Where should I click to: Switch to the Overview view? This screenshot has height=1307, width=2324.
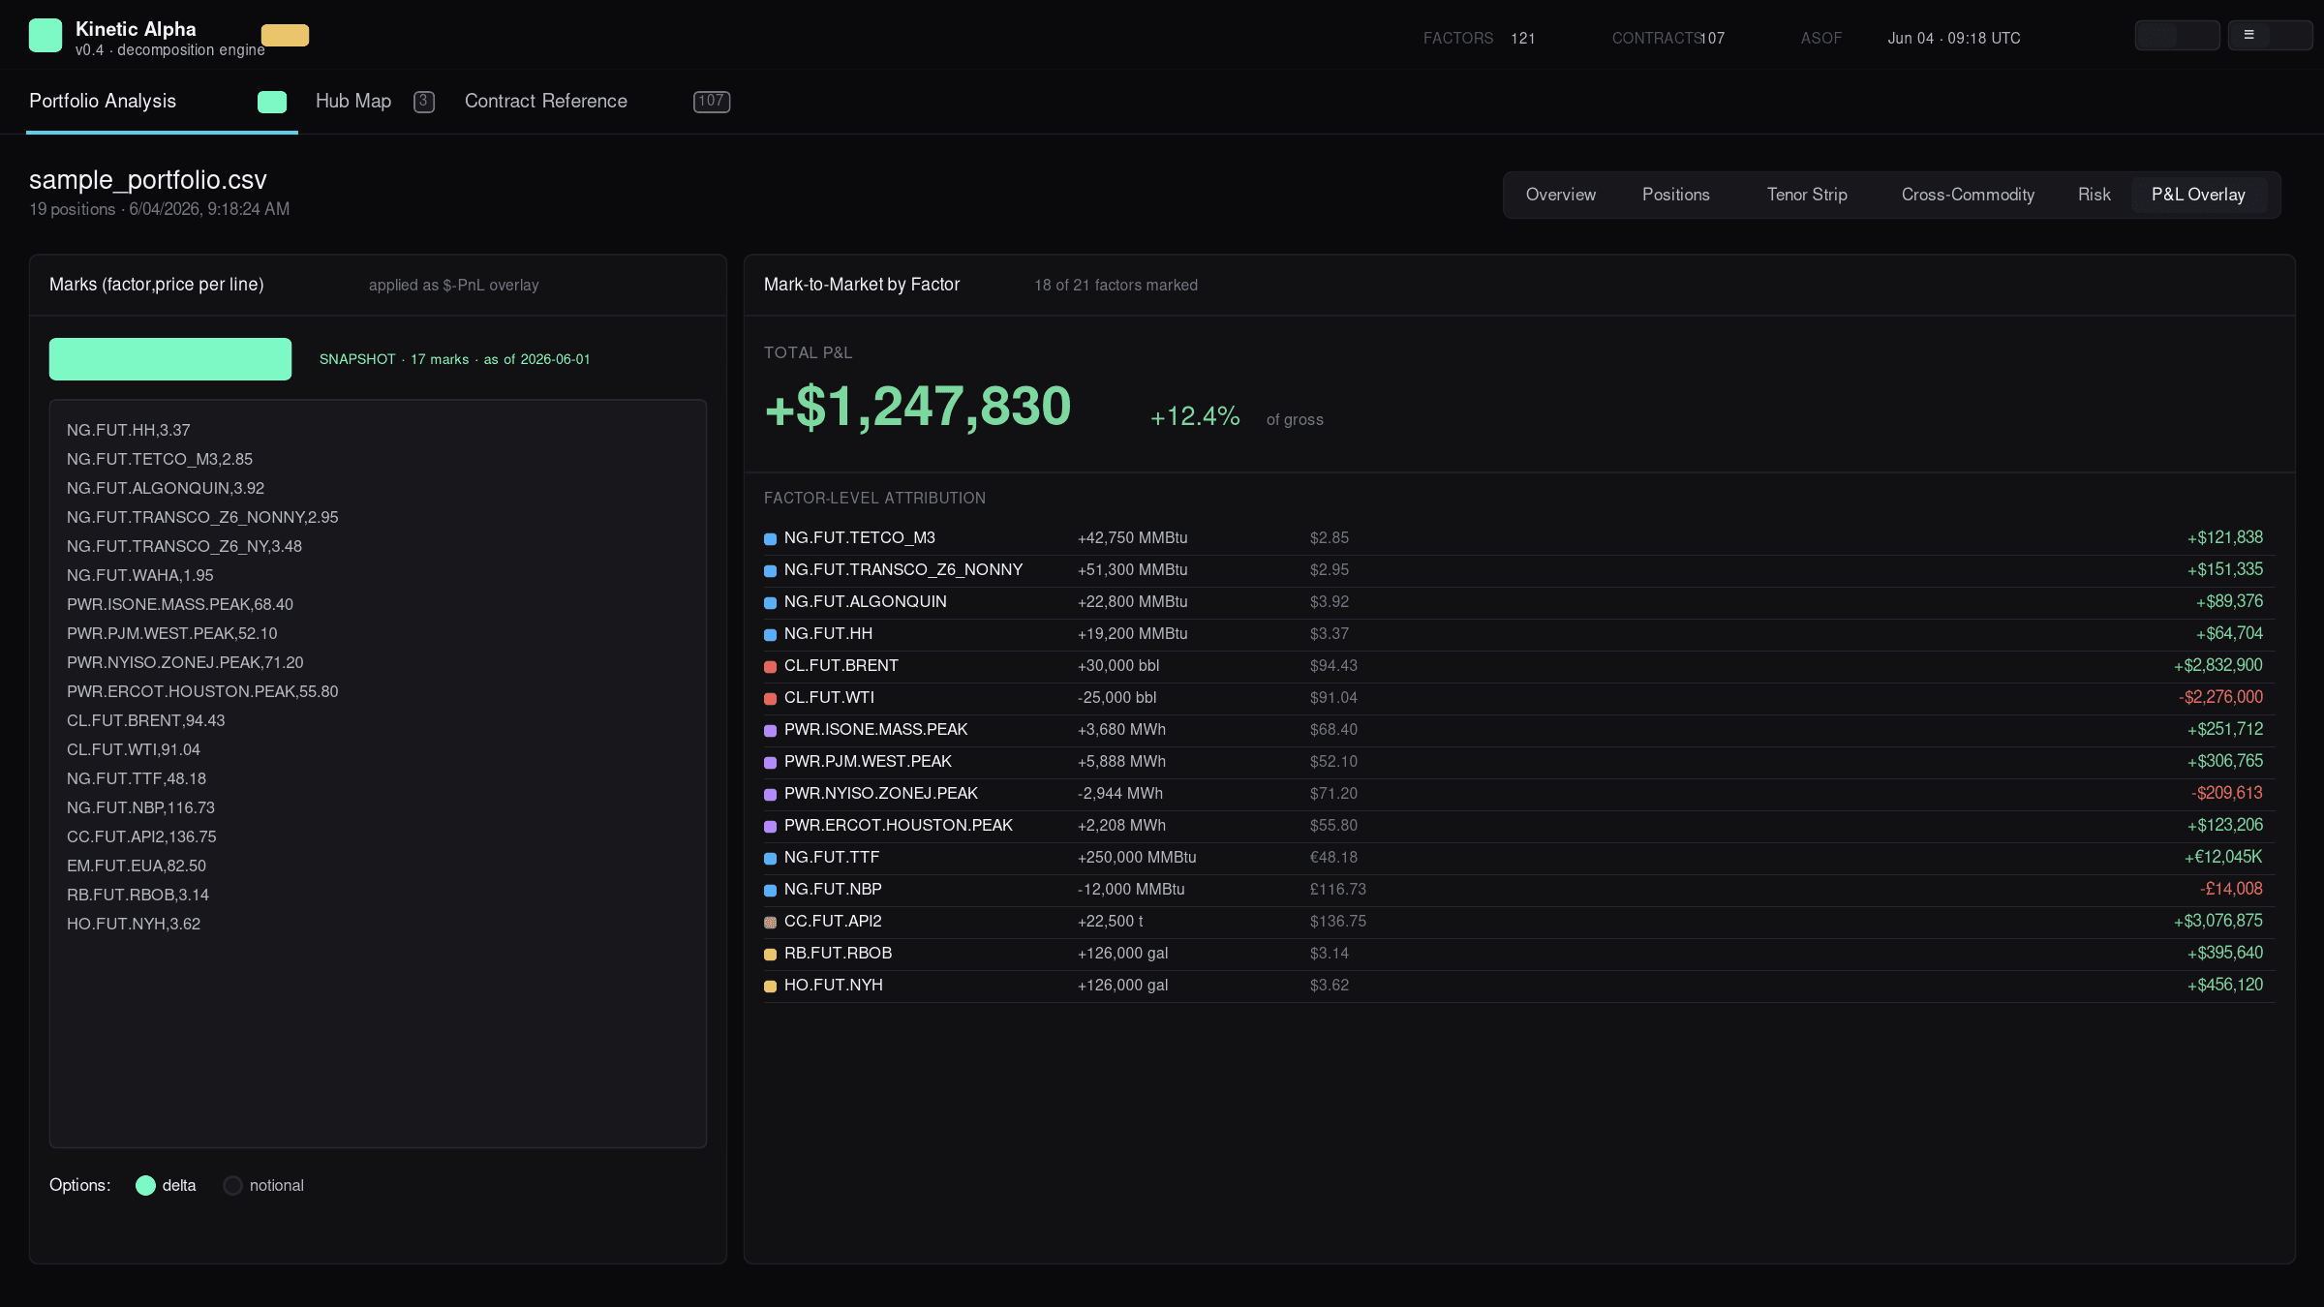point(1561,195)
